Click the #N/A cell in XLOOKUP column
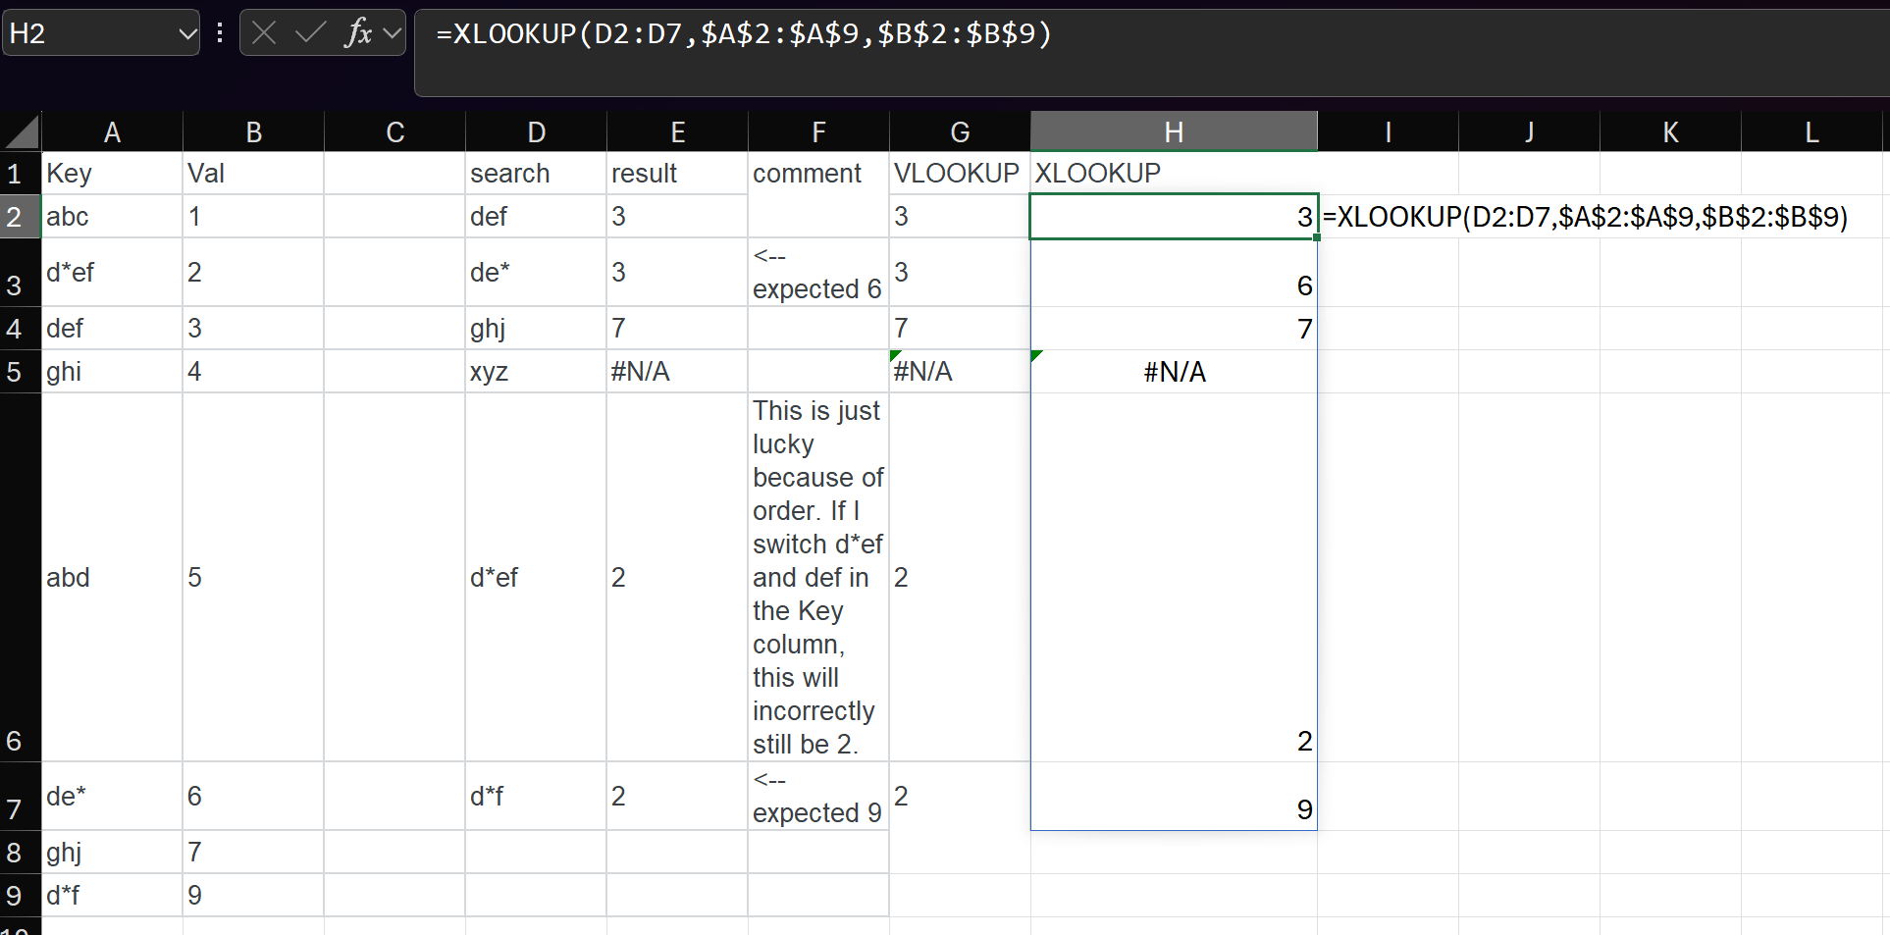The image size is (1890, 935). [1174, 372]
